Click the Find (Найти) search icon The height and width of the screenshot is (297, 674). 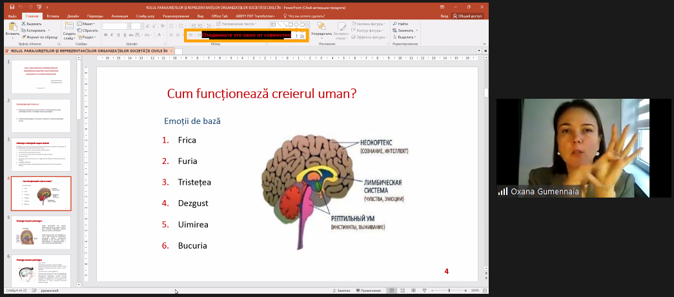(402, 23)
